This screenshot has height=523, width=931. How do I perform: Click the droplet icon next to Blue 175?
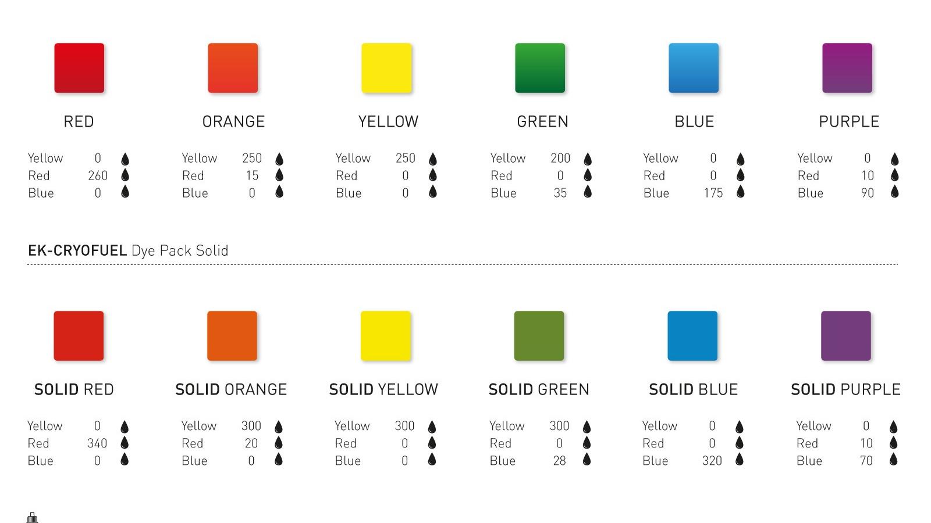coord(740,192)
